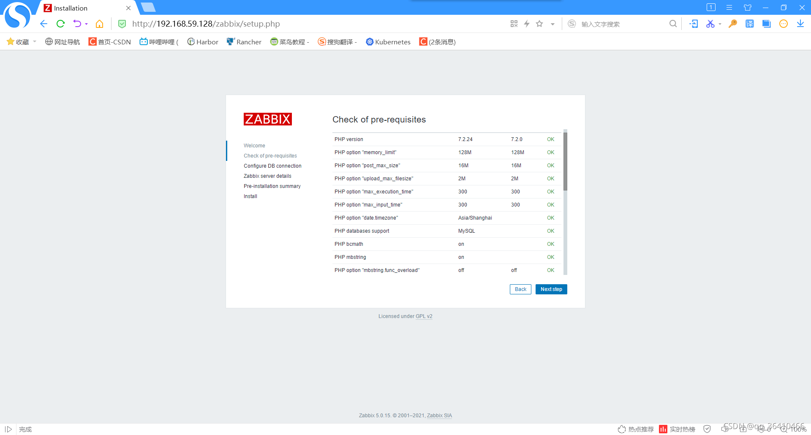Open the Zabbix SIA link

[x=439, y=416]
